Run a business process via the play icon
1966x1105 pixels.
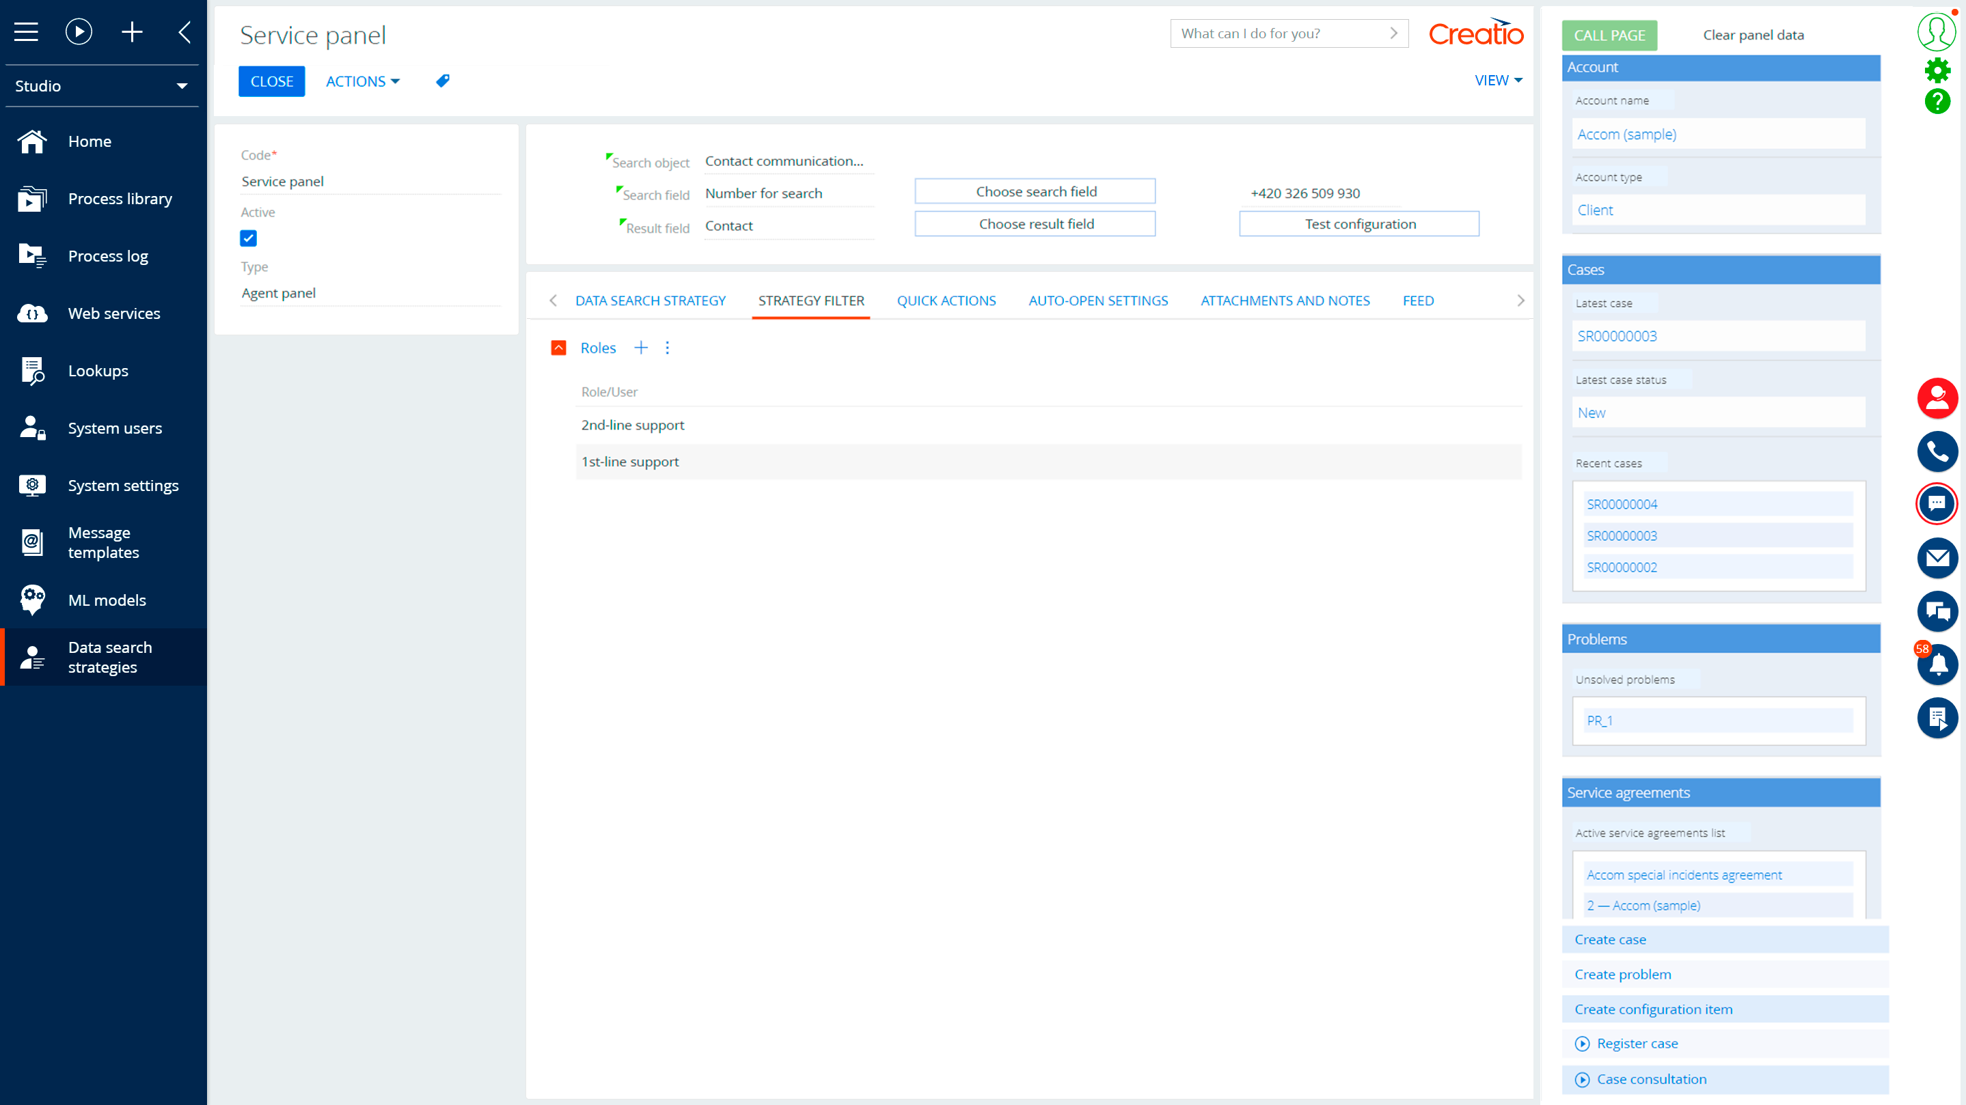[x=79, y=31]
